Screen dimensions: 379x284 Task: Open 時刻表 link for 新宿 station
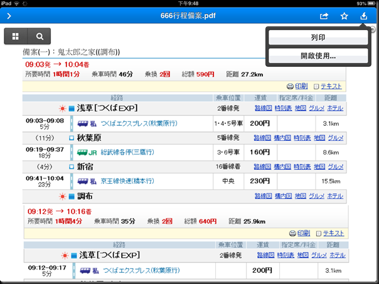click(302, 166)
